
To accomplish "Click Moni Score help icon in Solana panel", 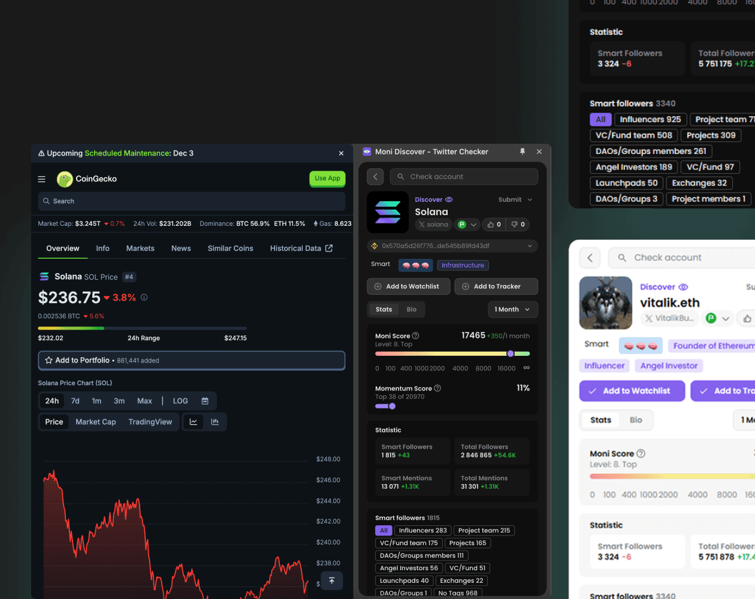I will coord(416,336).
